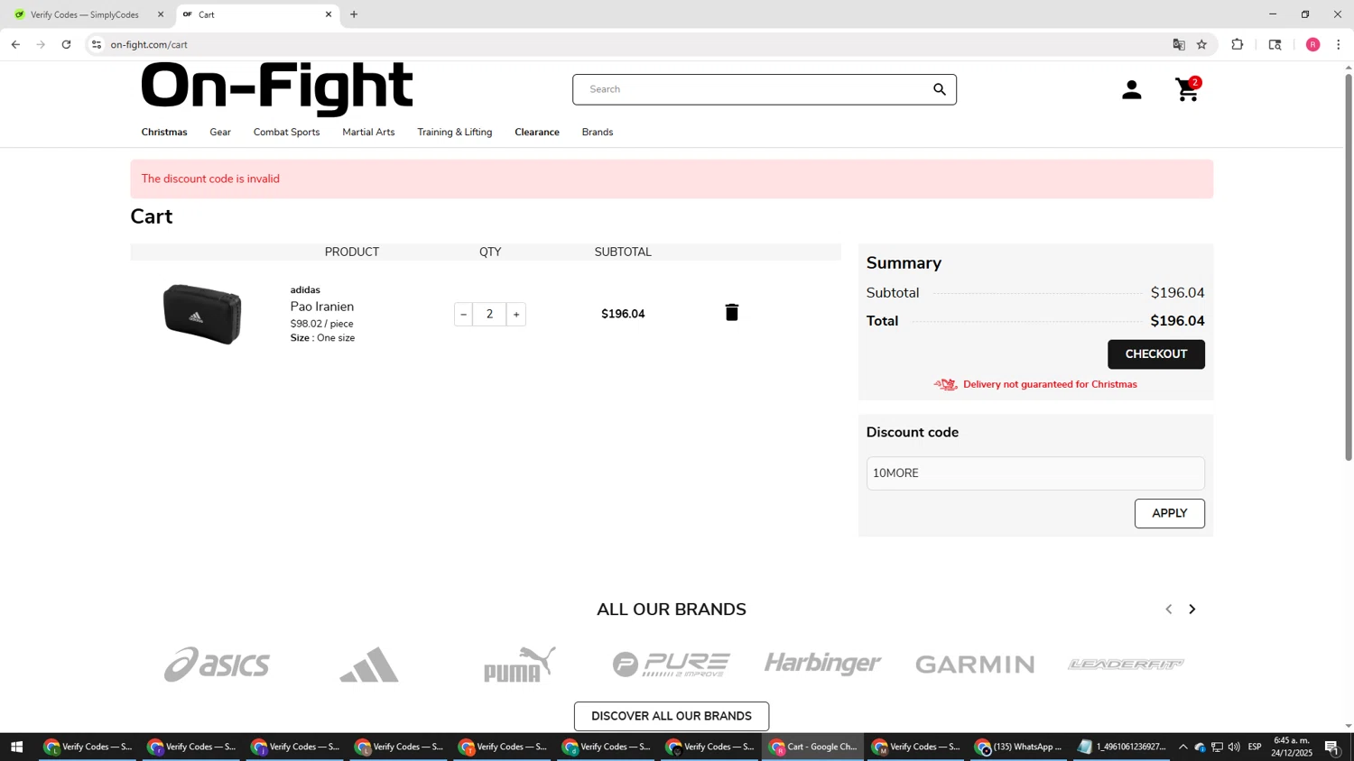Click the search magnifier icon
Image resolution: width=1354 pixels, height=761 pixels.
pyautogui.click(x=940, y=89)
